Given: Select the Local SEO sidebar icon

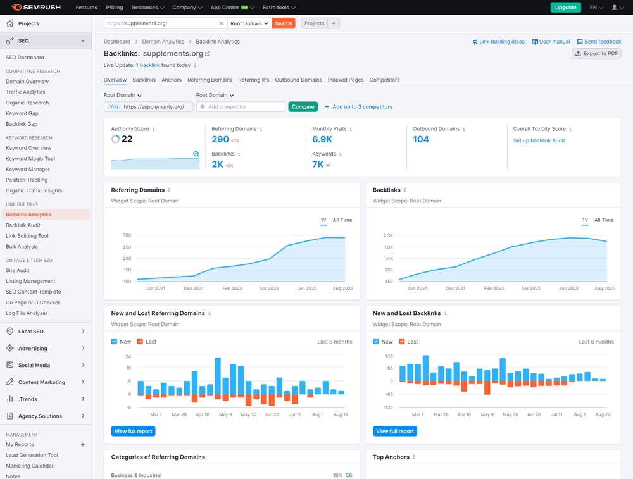Looking at the screenshot, I should (x=10, y=331).
